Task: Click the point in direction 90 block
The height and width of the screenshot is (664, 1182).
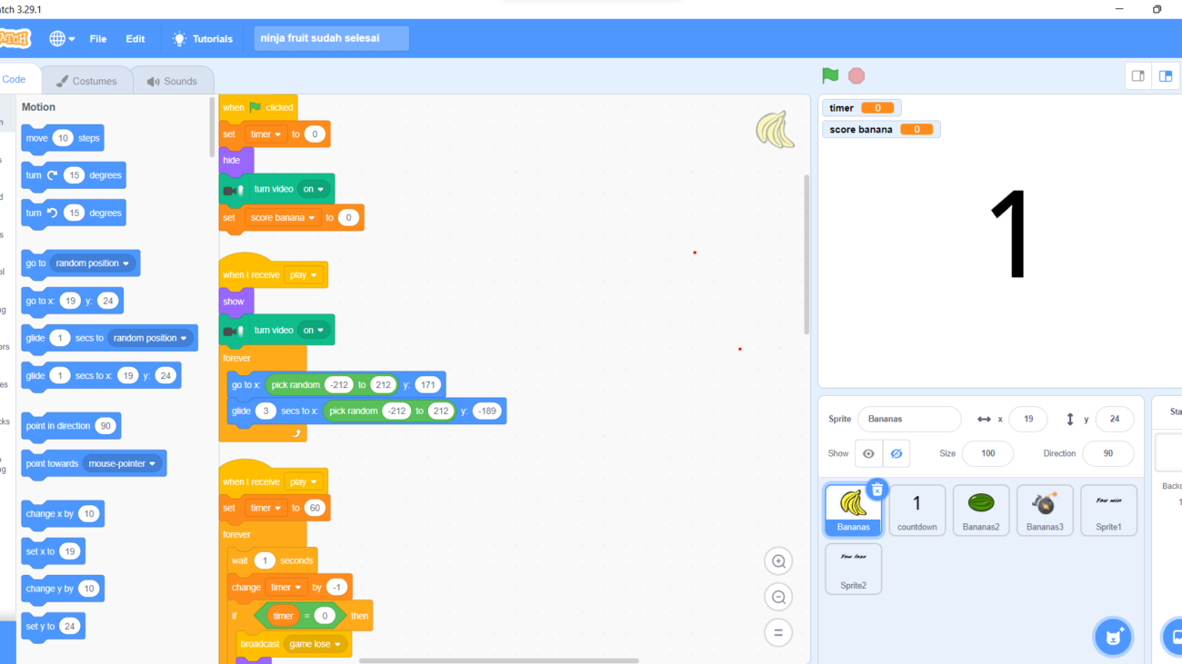Action: [x=71, y=426]
